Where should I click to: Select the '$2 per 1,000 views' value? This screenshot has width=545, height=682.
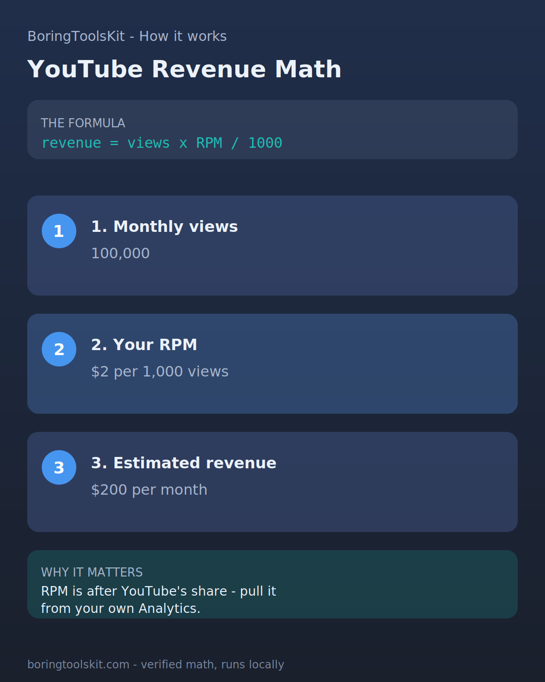coord(160,371)
